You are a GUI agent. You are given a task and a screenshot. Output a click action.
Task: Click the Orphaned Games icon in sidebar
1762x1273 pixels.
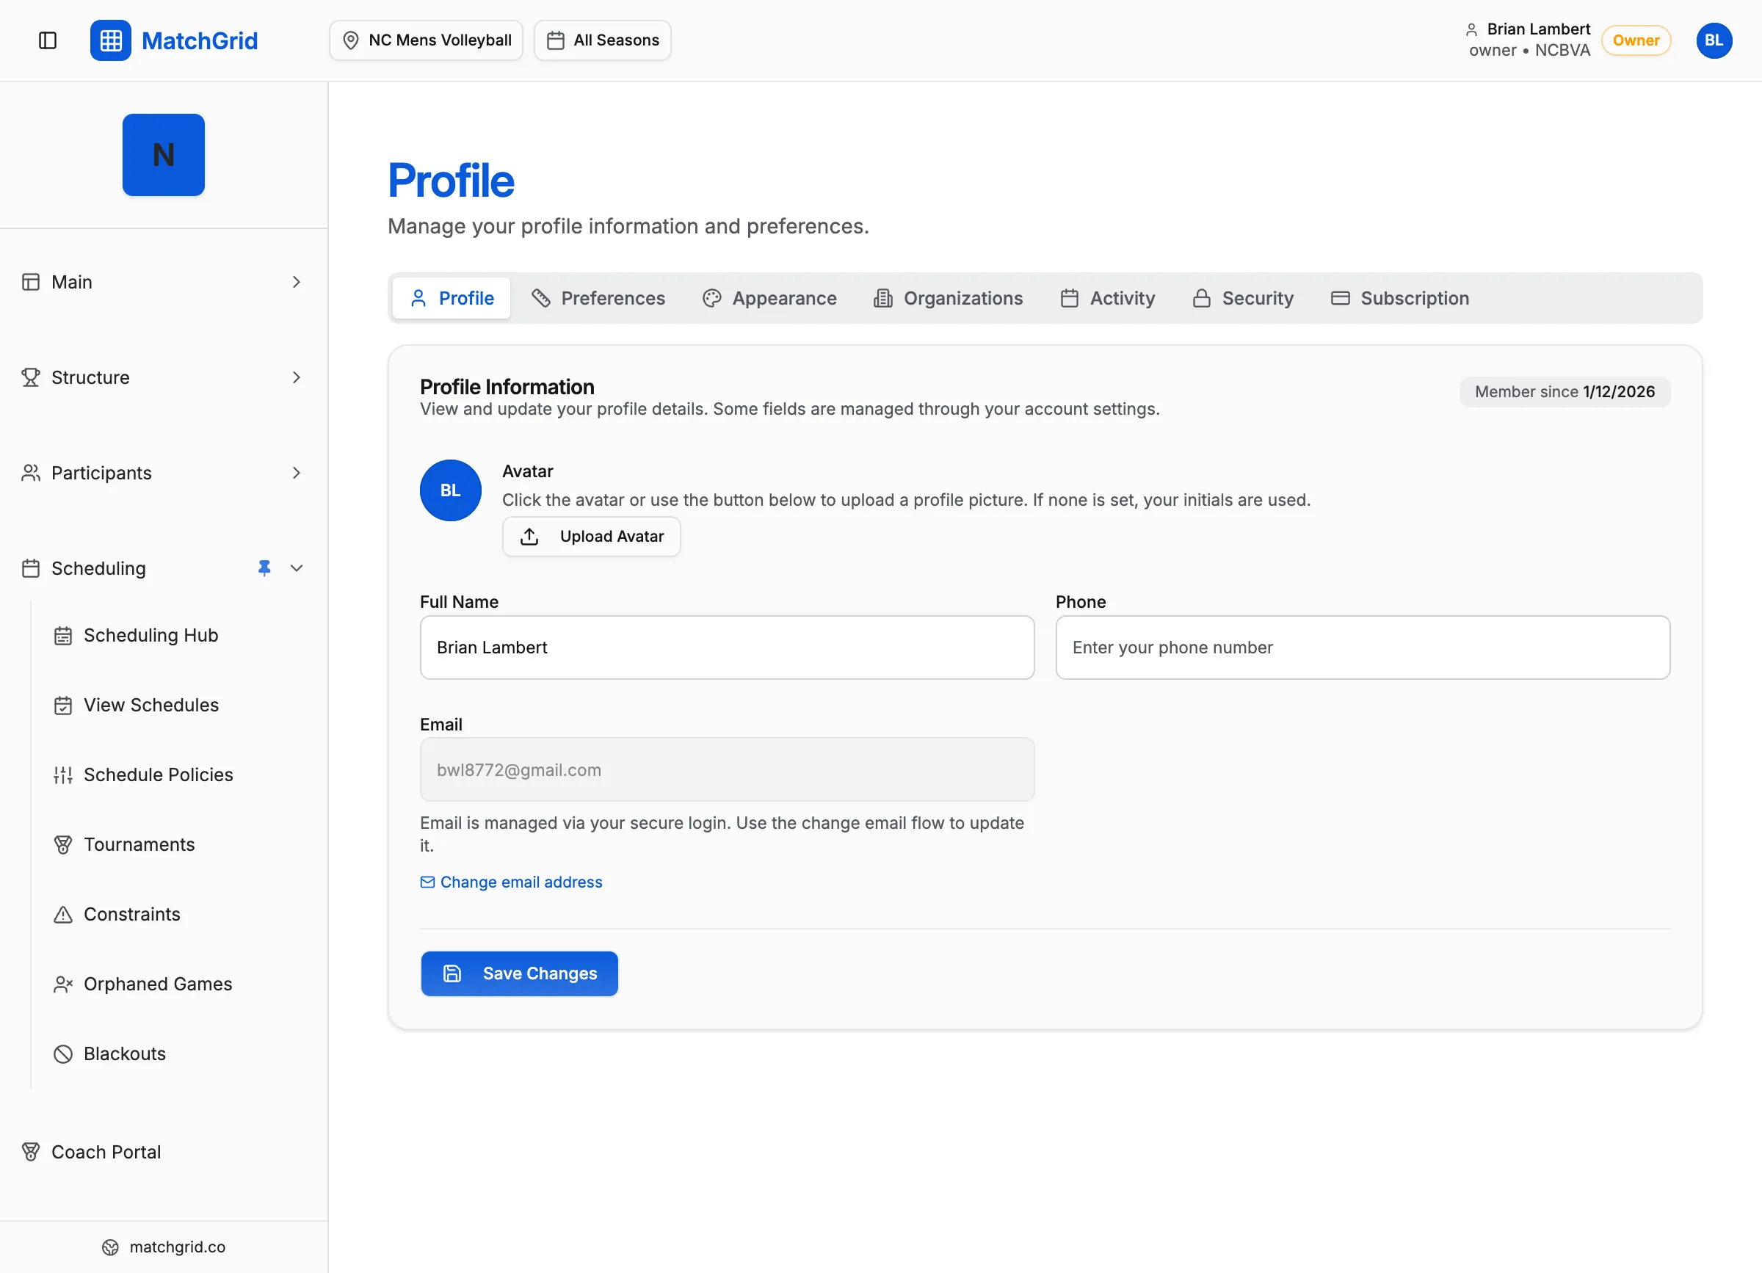63,983
